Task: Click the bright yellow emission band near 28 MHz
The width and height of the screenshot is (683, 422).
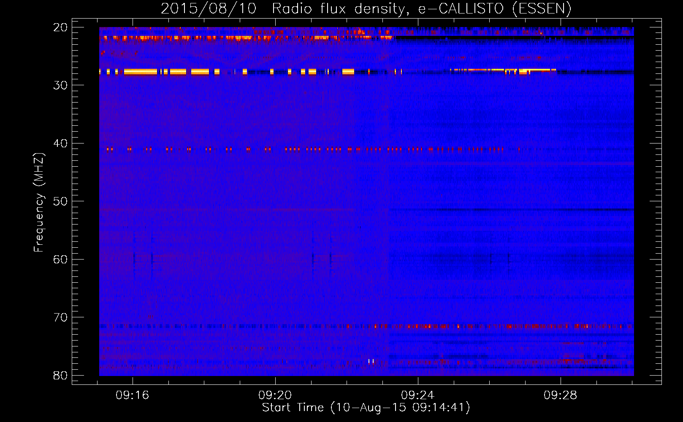Action: [227, 72]
